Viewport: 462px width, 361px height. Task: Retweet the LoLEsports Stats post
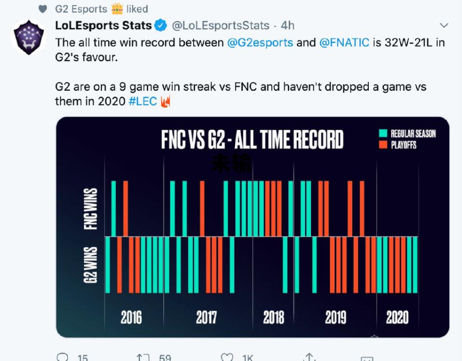(x=143, y=358)
